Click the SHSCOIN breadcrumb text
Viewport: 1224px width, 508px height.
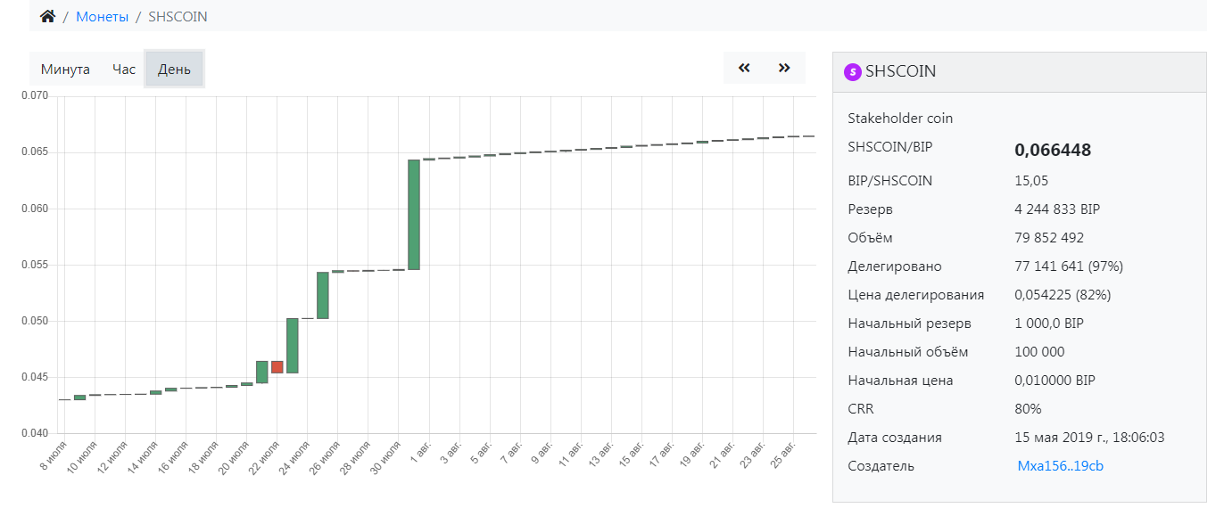pyautogui.click(x=178, y=17)
